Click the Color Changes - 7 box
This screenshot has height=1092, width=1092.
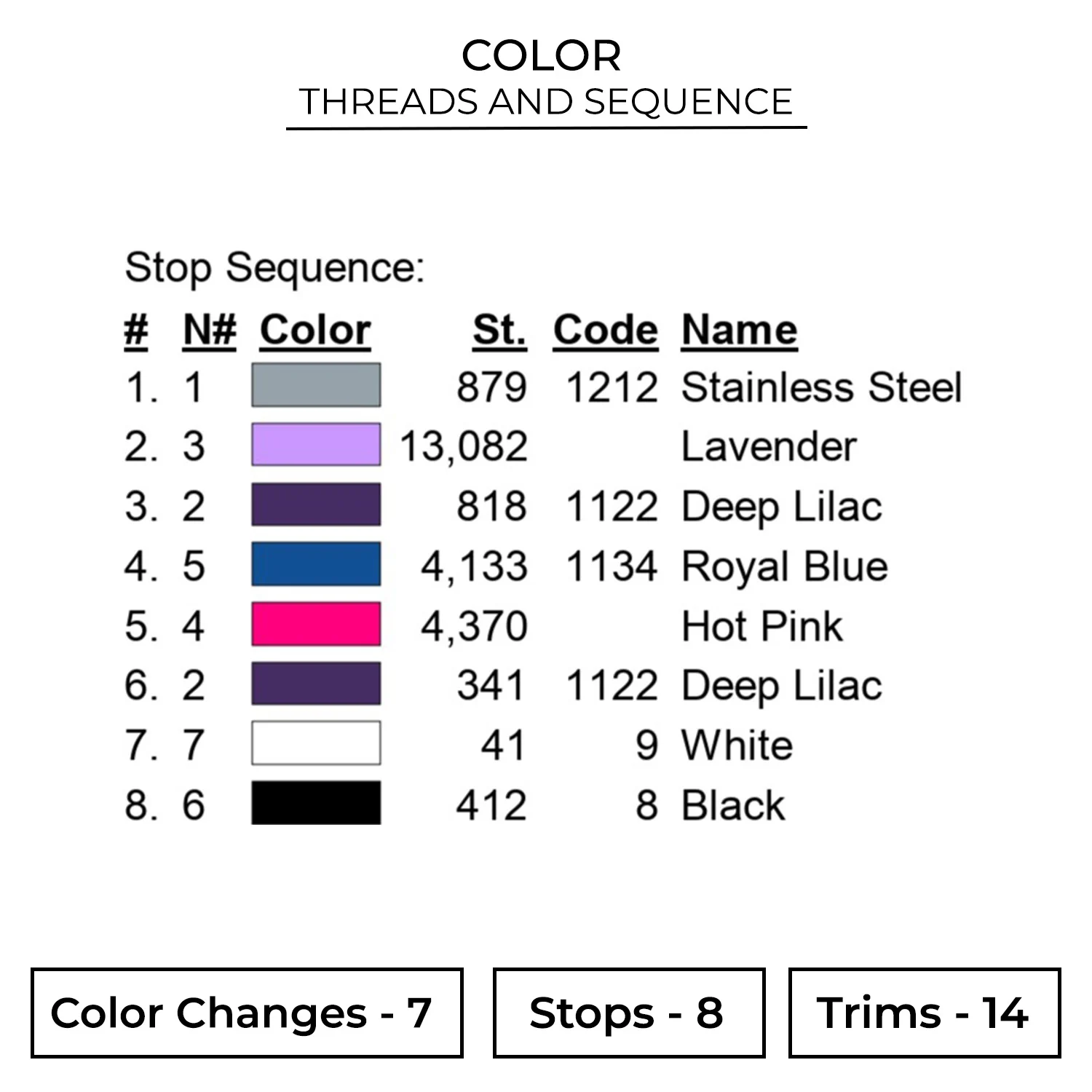247,1013
